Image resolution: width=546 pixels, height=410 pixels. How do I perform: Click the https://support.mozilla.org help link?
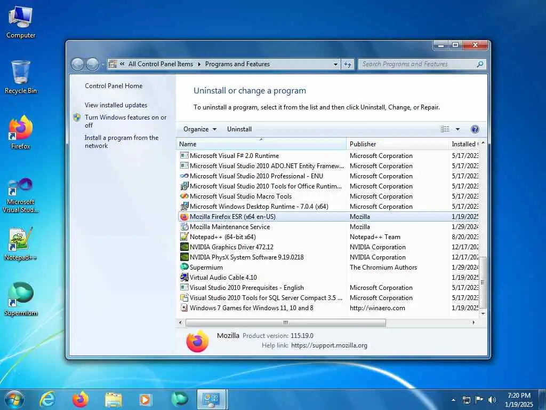point(329,345)
